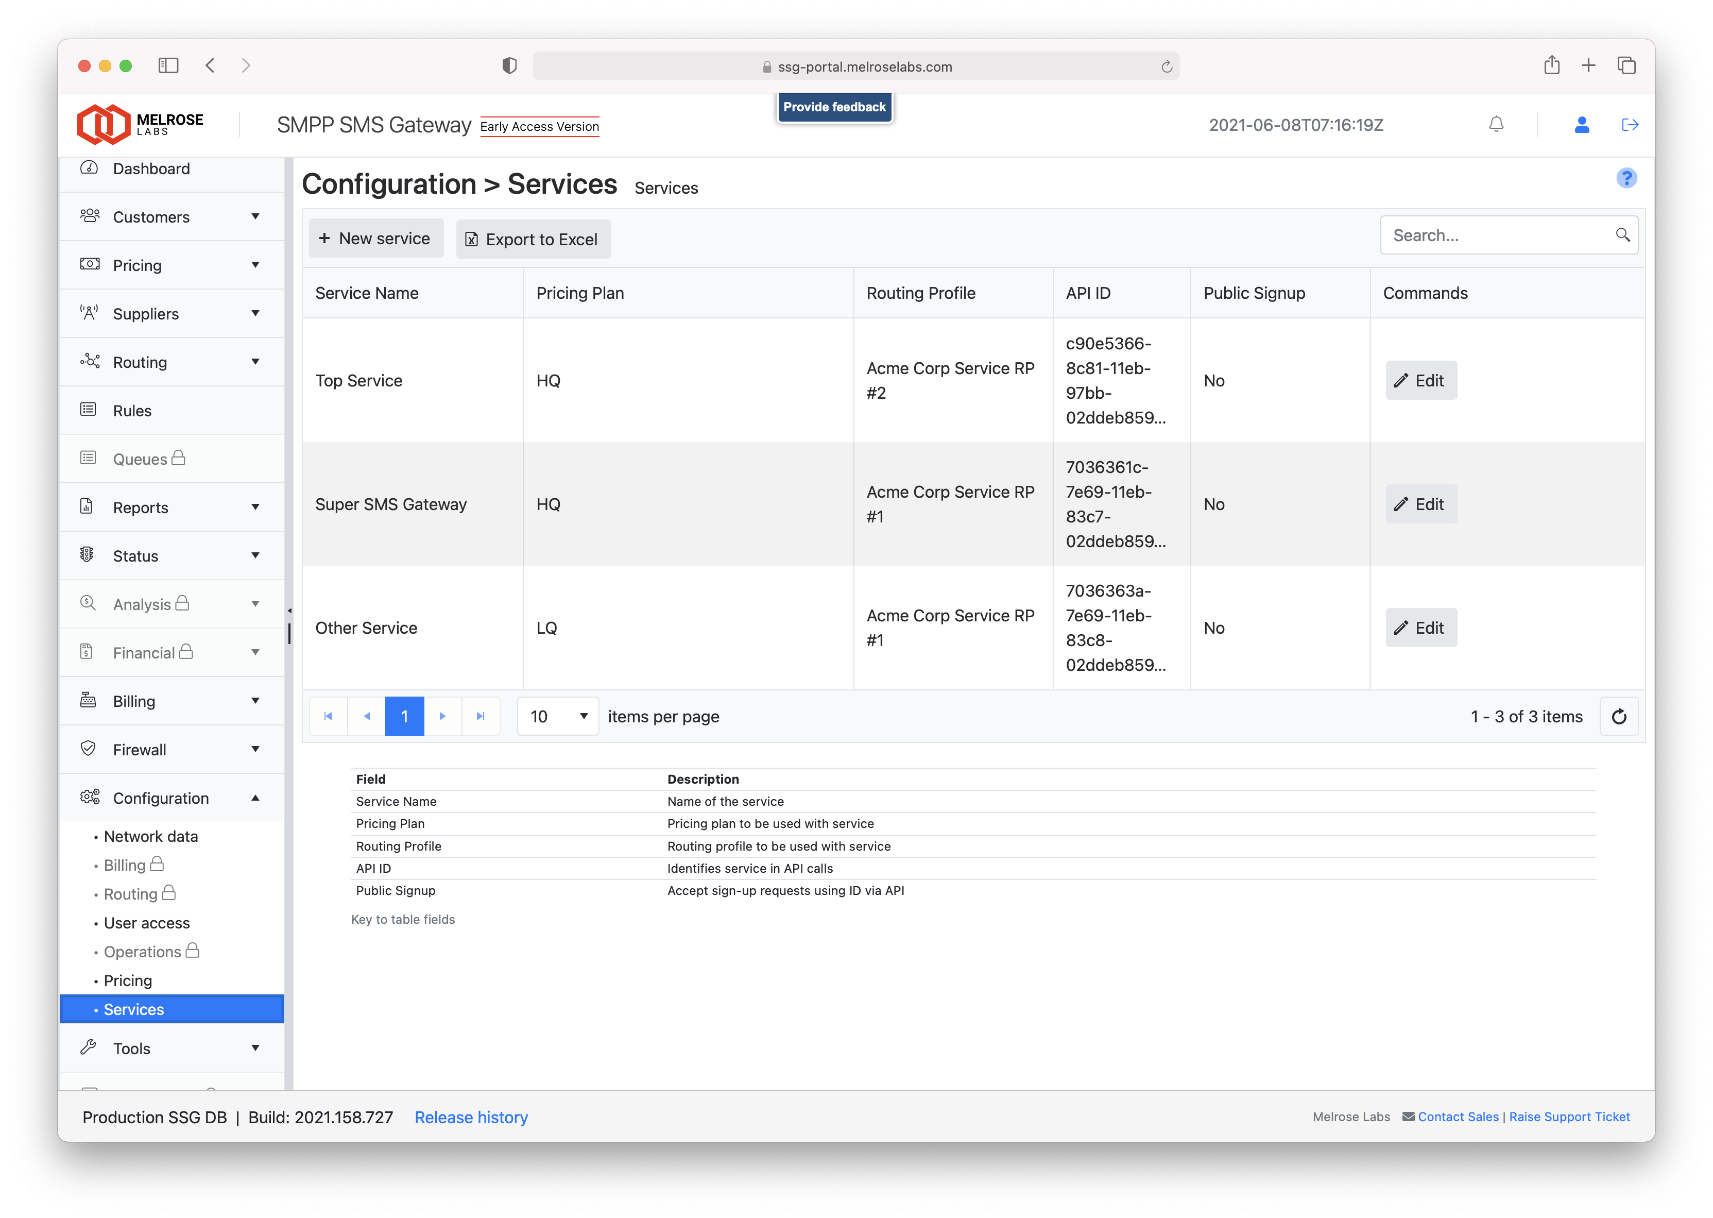Image resolution: width=1713 pixels, height=1218 pixels.
Task: Go to last page of results
Action: (x=481, y=716)
